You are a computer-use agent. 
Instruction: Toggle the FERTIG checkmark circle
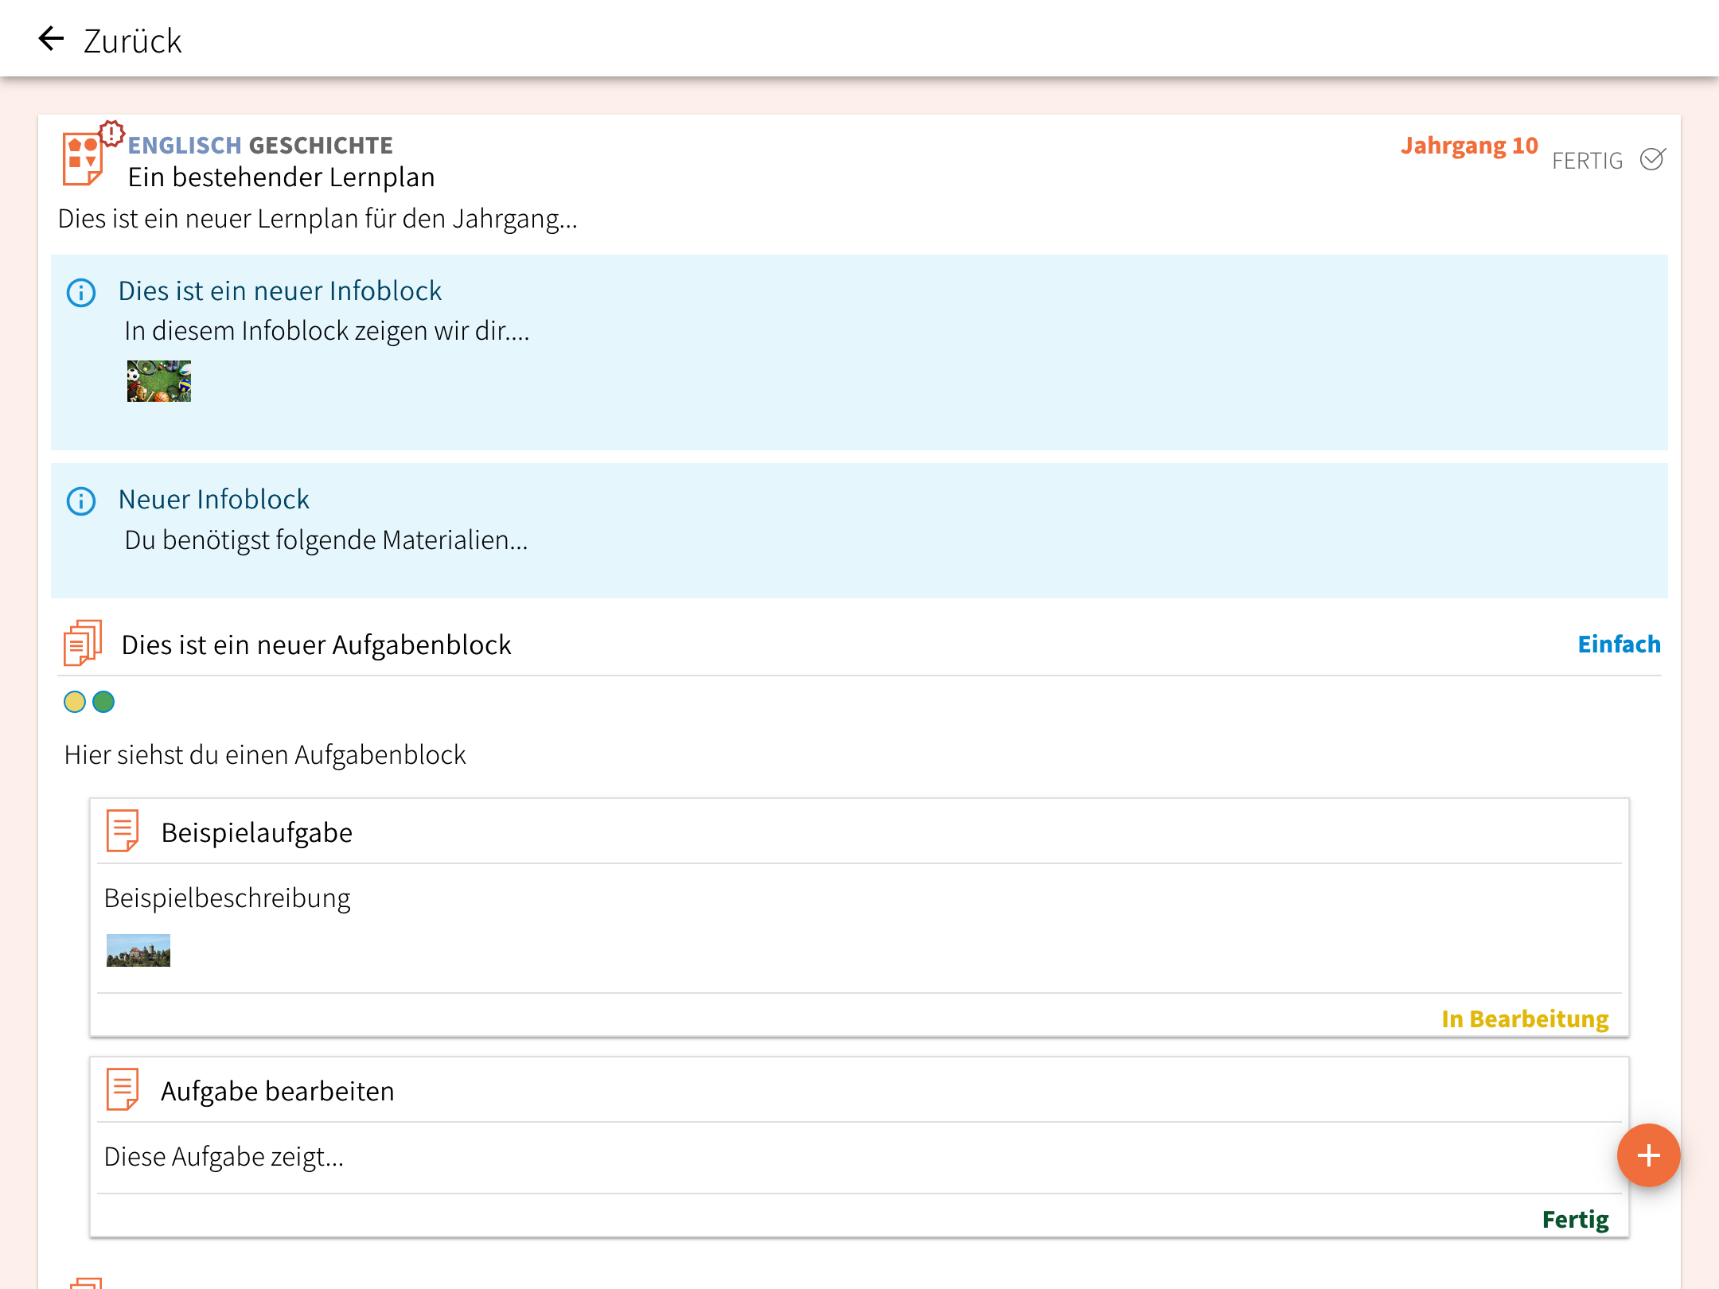[1652, 160]
